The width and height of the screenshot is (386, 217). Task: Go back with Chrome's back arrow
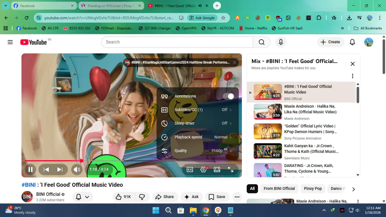(6, 18)
